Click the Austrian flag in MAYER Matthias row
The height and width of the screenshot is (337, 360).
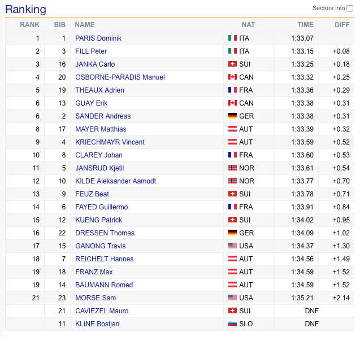tap(232, 129)
